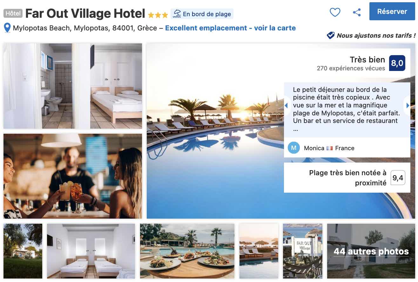
Task: Open Excellent emplacement - voir la carte link
Action: 230,28
